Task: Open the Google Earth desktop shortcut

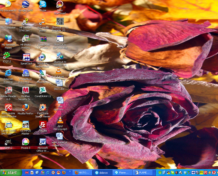Action: click(25, 4)
